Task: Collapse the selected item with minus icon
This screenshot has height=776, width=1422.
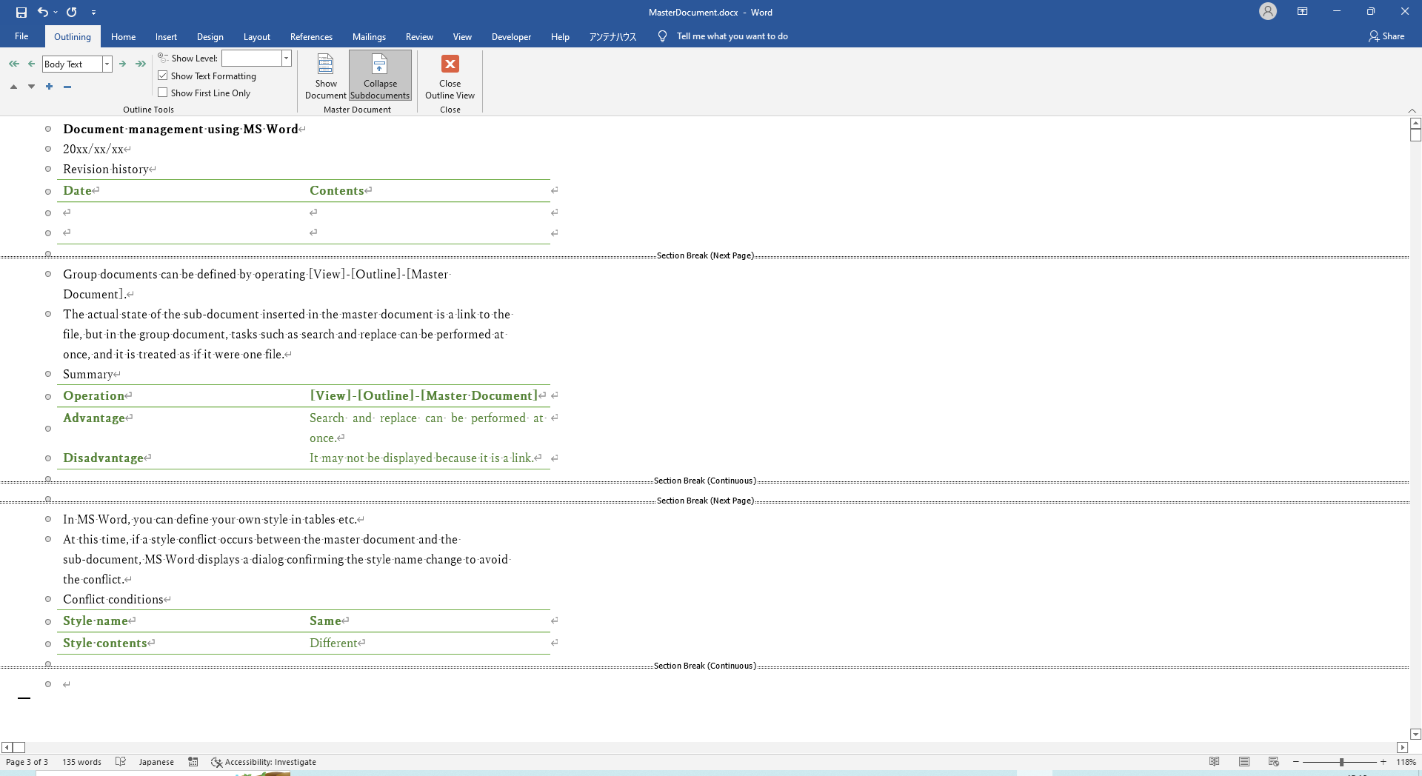Action: click(67, 87)
